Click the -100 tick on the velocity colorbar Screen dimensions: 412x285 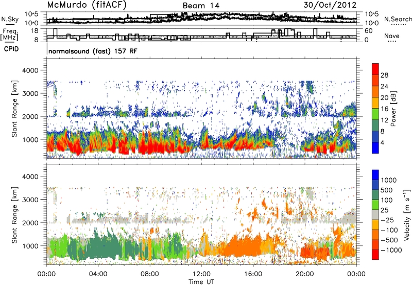pos(389,230)
